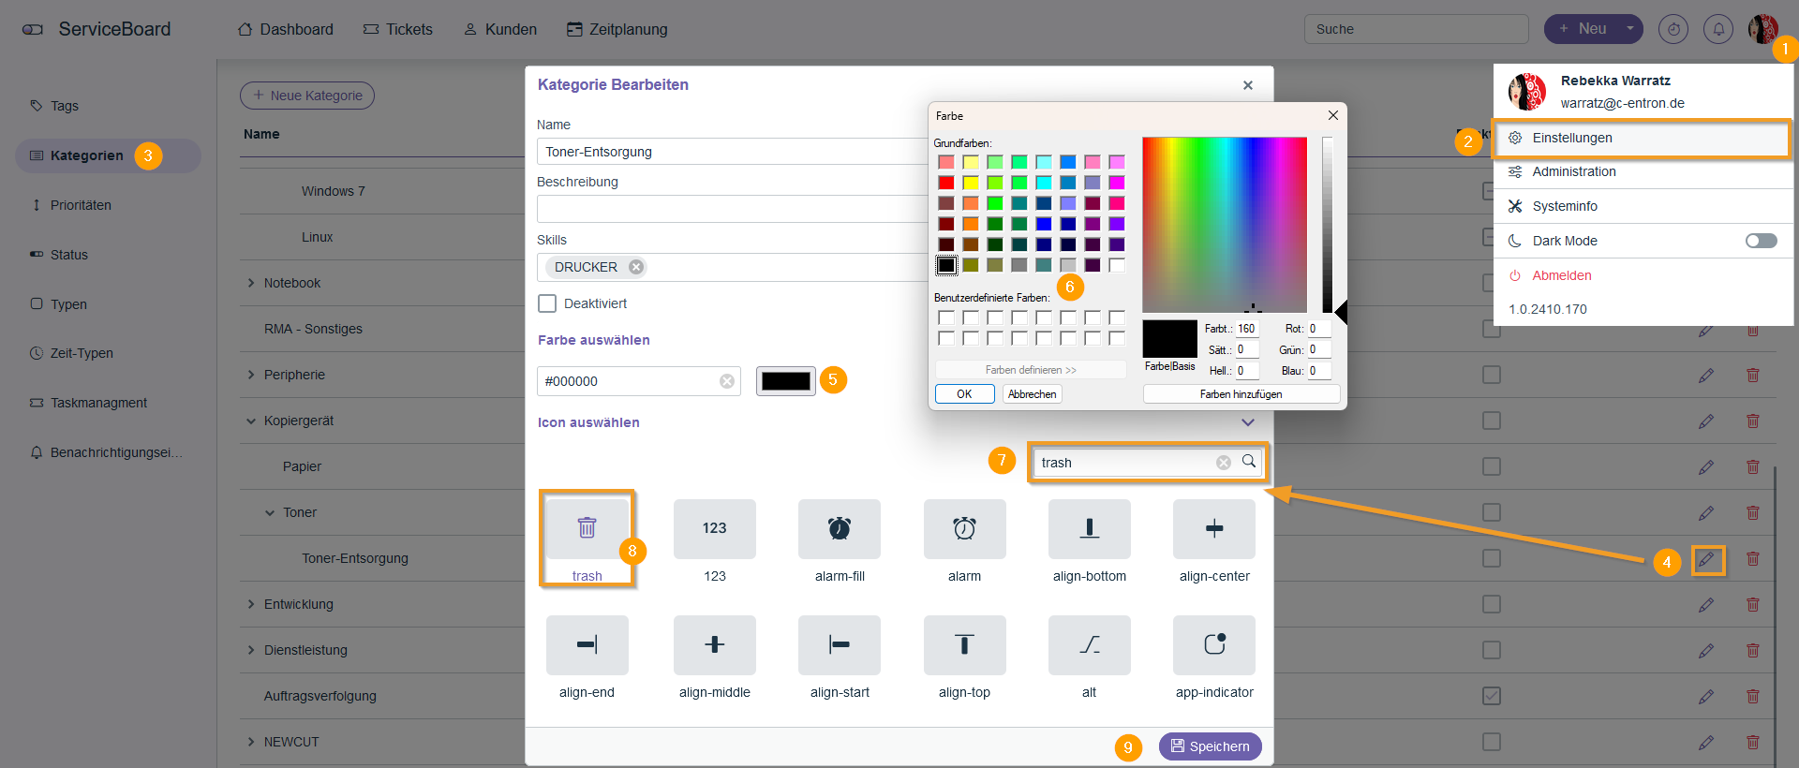This screenshot has width=1799, height=768.
Task: Click into the Beschreibung text field
Action: click(731, 209)
